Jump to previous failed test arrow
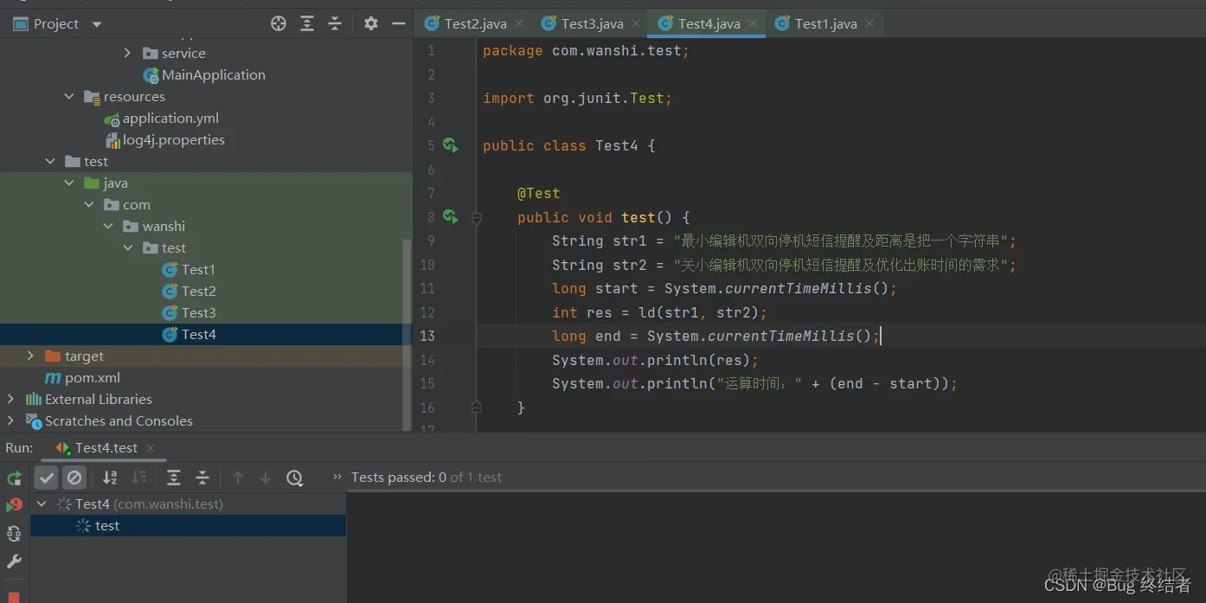Viewport: 1206px width, 603px height. tap(238, 478)
